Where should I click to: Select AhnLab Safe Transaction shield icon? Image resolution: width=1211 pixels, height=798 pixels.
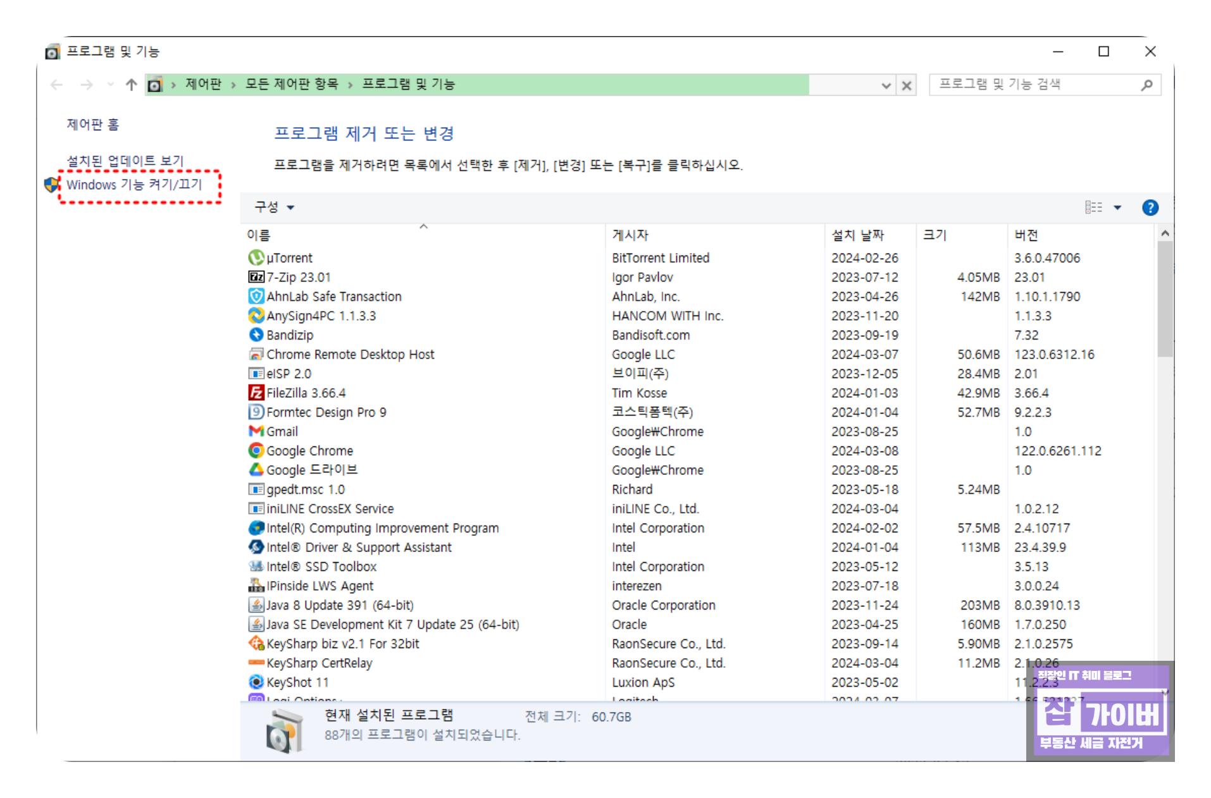(x=256, y=296)
